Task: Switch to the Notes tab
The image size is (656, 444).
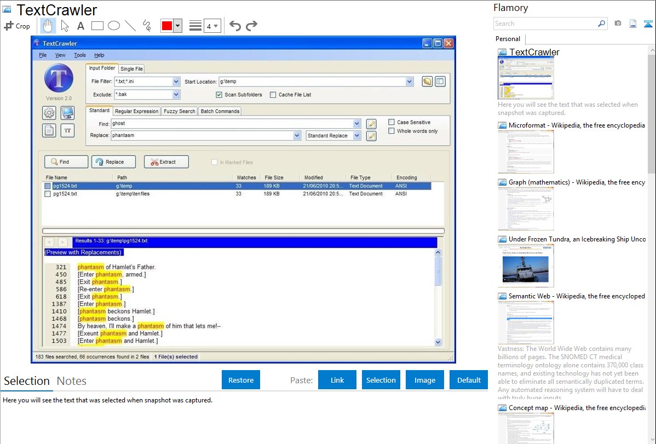Action: (72, 381)
